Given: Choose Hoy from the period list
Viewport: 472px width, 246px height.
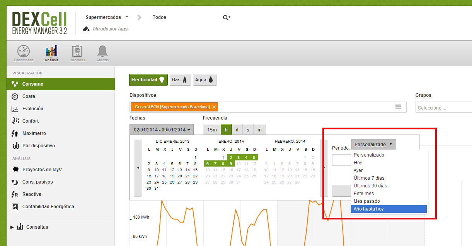Looking at the screenshot, I should tap(389, 163).
